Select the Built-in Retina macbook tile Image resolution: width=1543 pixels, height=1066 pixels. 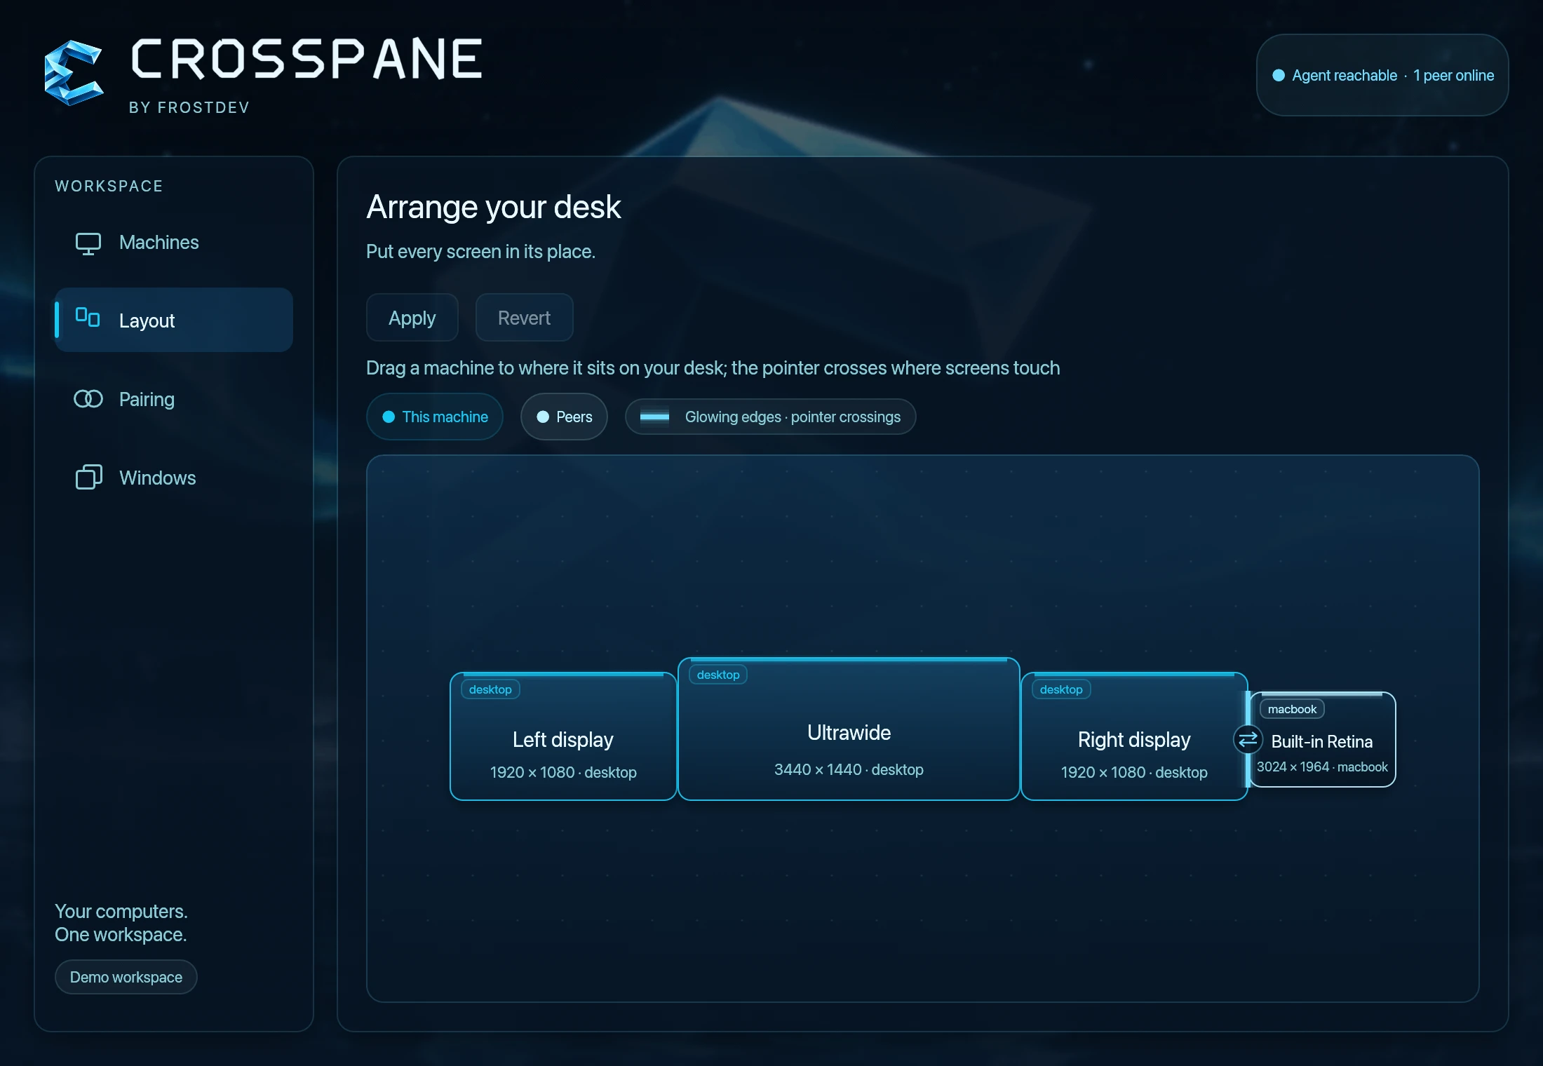pyautogui.click(x=1323, y=740)
